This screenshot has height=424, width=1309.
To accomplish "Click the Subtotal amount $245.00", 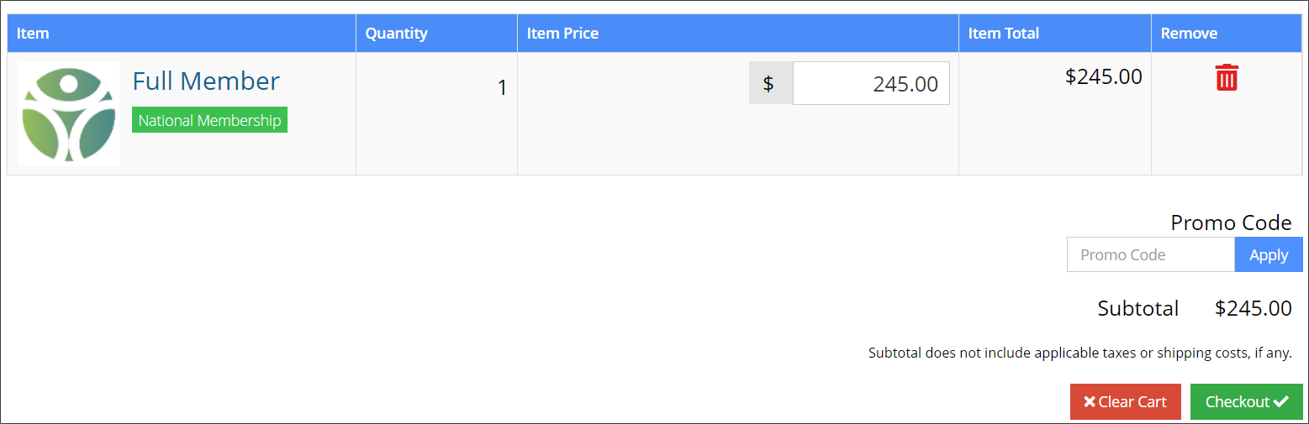I will (x=1253, y=308).
